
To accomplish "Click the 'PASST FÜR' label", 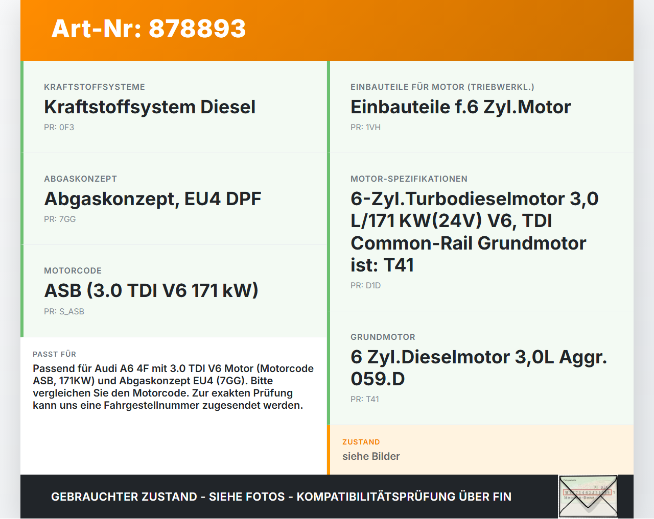I will [x=54, y=354].
